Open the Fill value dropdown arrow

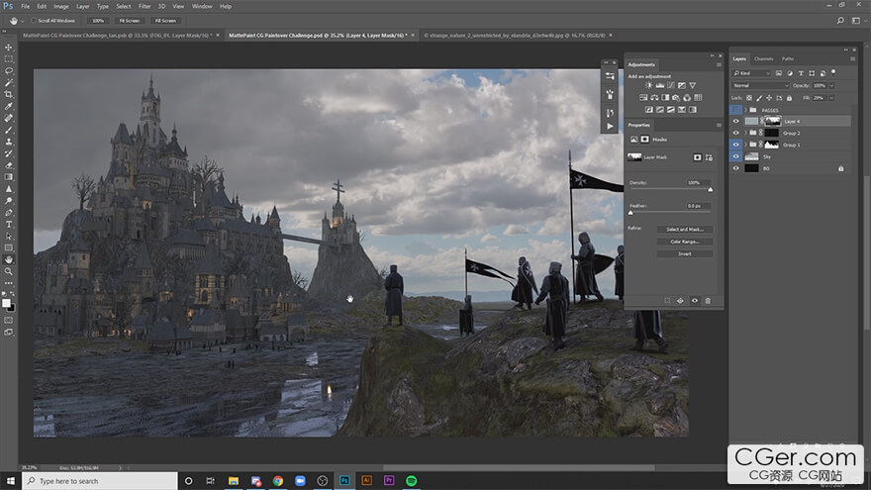click(x=831, y=98)
